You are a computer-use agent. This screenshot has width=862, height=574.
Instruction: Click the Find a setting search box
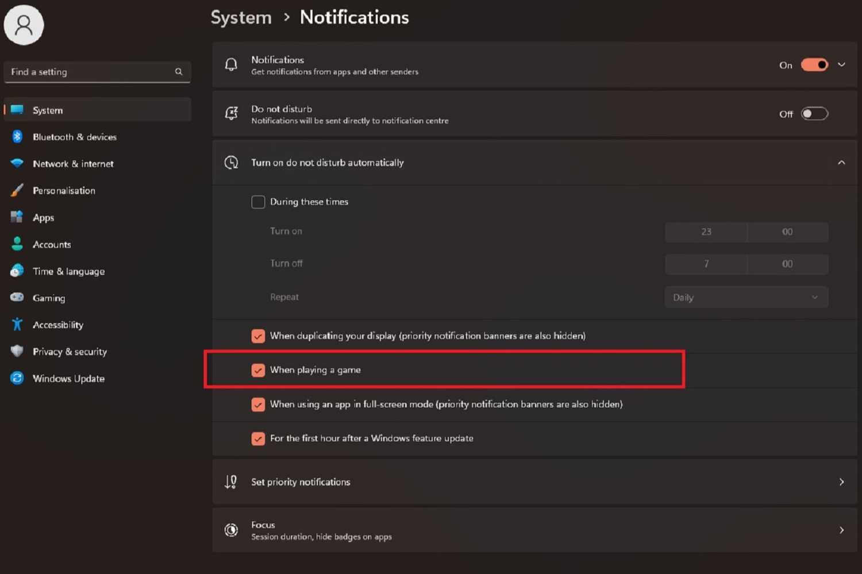coord(97,72)
